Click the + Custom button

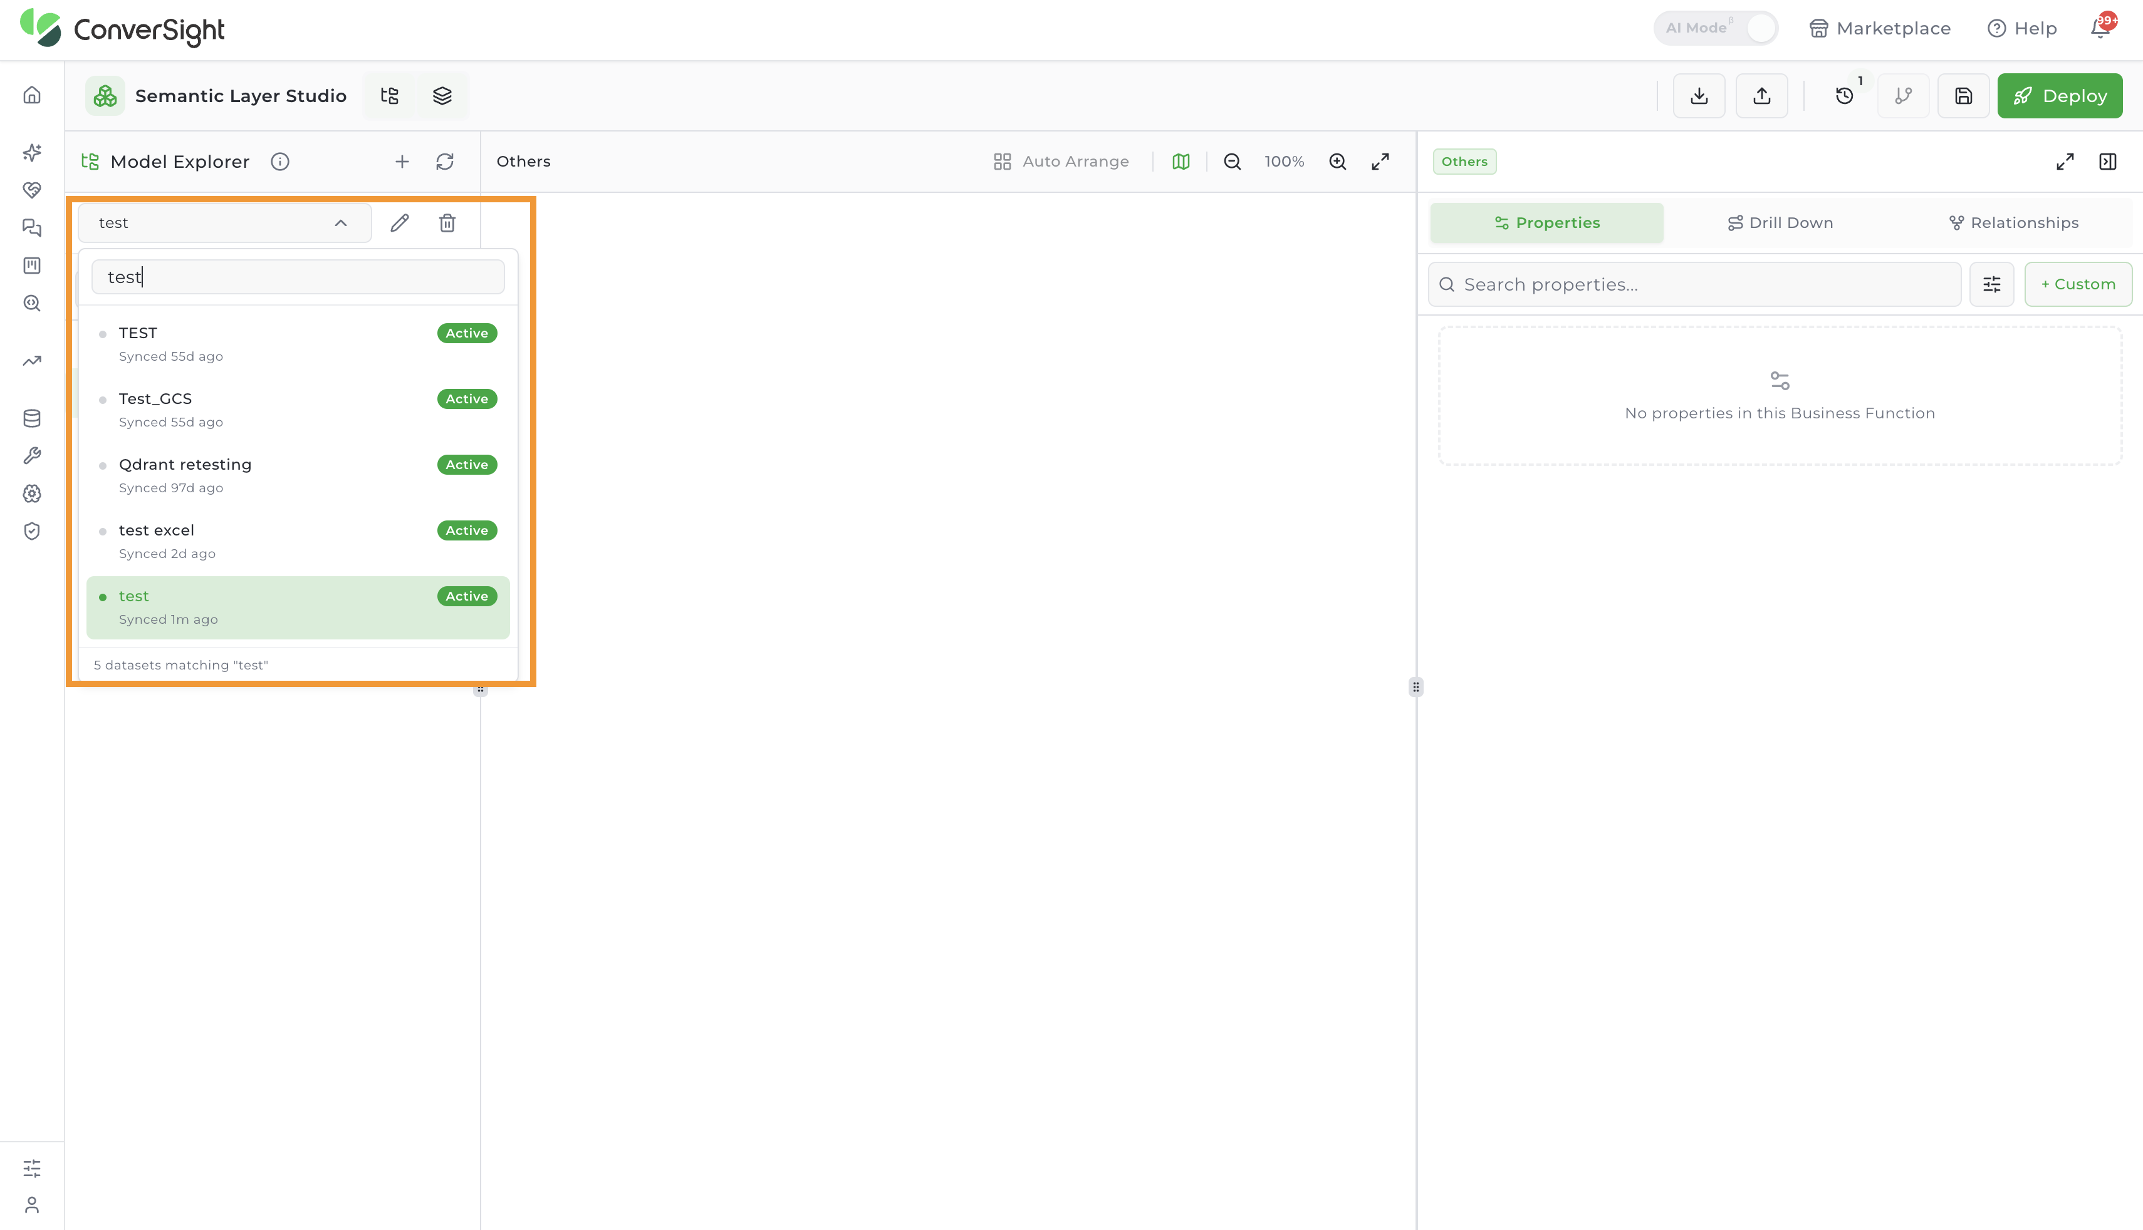click(x=2079, y=285)
